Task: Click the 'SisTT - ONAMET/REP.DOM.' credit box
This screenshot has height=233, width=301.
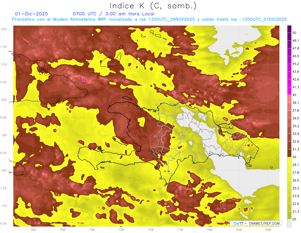Action: click(256, 223)
